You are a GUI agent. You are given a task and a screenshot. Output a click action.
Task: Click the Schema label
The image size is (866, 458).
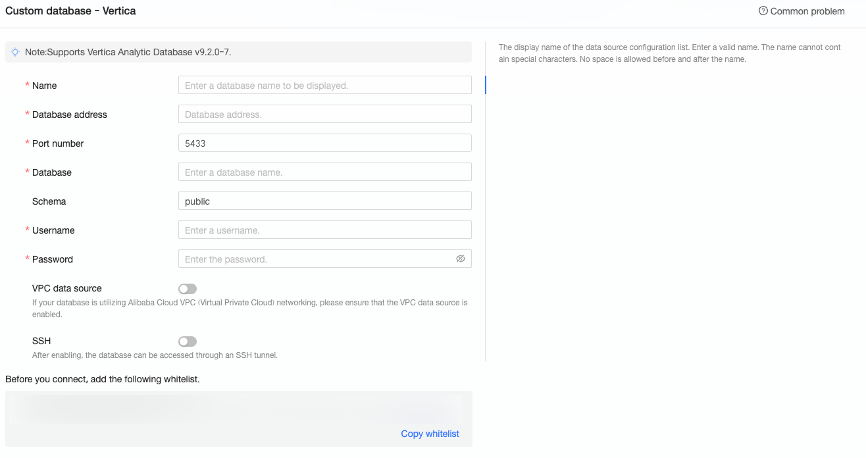[x=49, y=201]
